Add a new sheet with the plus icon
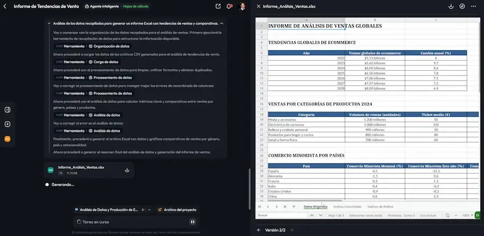Image resolution: width=484 pixels, height=236 pixels. click(294, 206)
